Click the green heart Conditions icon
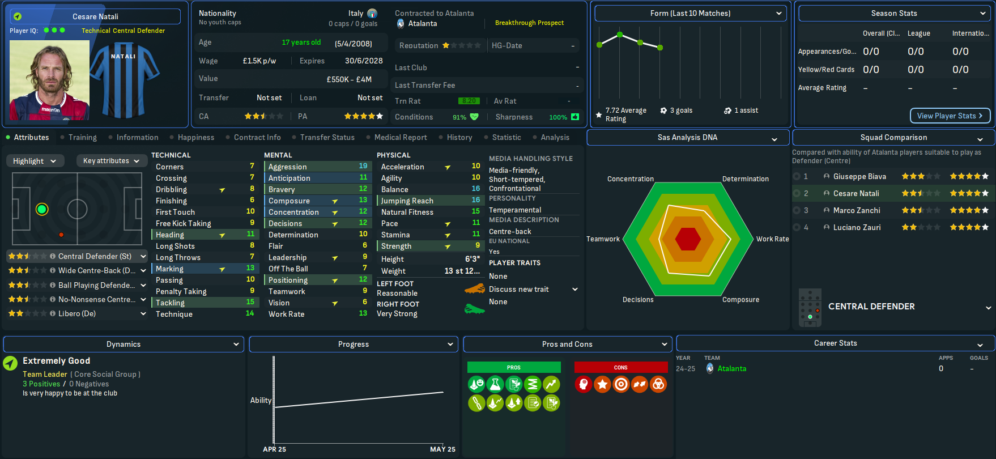Viewport: 996px width, 459px height. (474, 117)
